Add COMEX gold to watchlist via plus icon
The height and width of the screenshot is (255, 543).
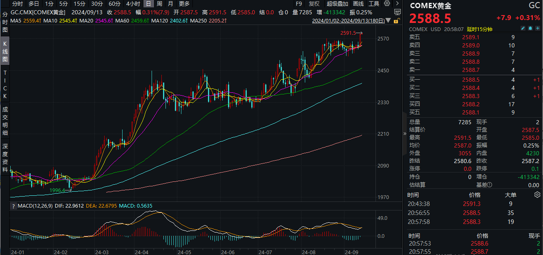point(538,28)
